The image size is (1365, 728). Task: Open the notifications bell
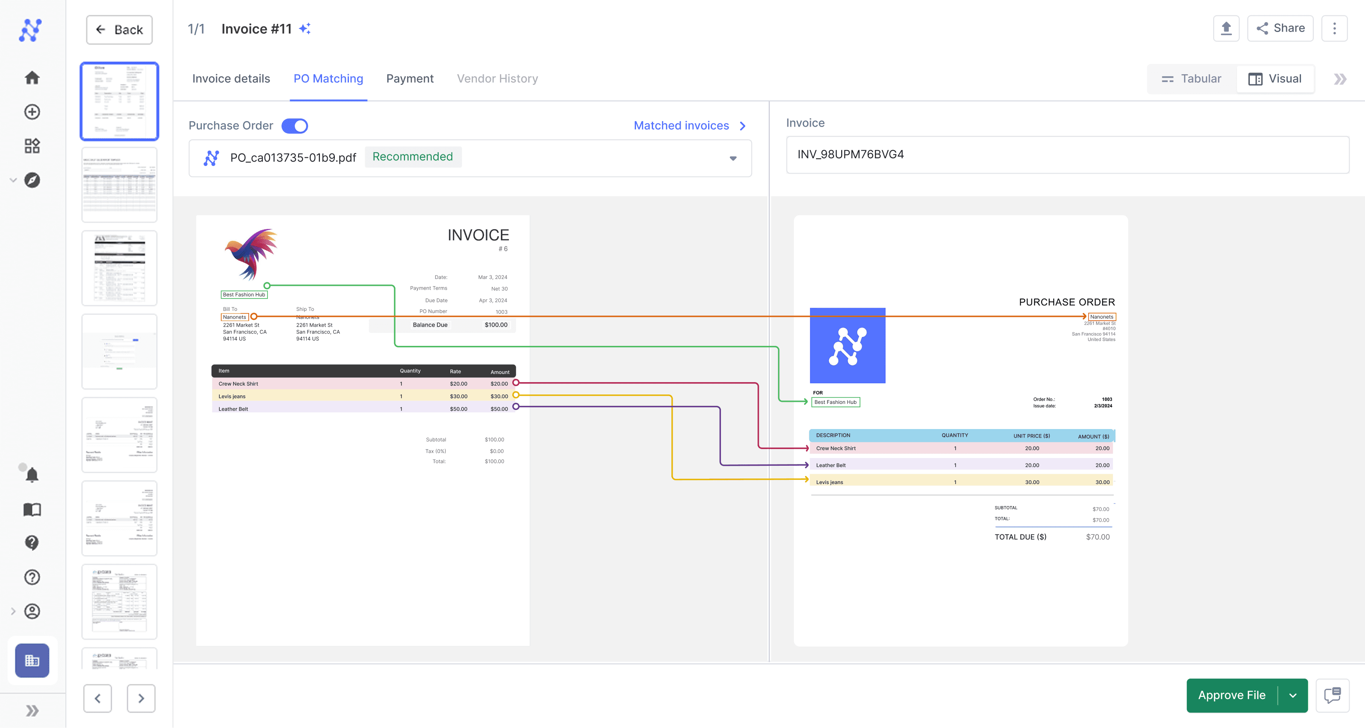(32, 475)
